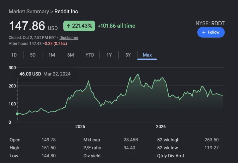Click the 100 y-axis label
The height and width of the screenshot is (163, 238).
pos(12,104)
